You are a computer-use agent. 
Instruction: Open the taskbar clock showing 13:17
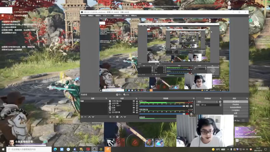(x=258, y=149)
